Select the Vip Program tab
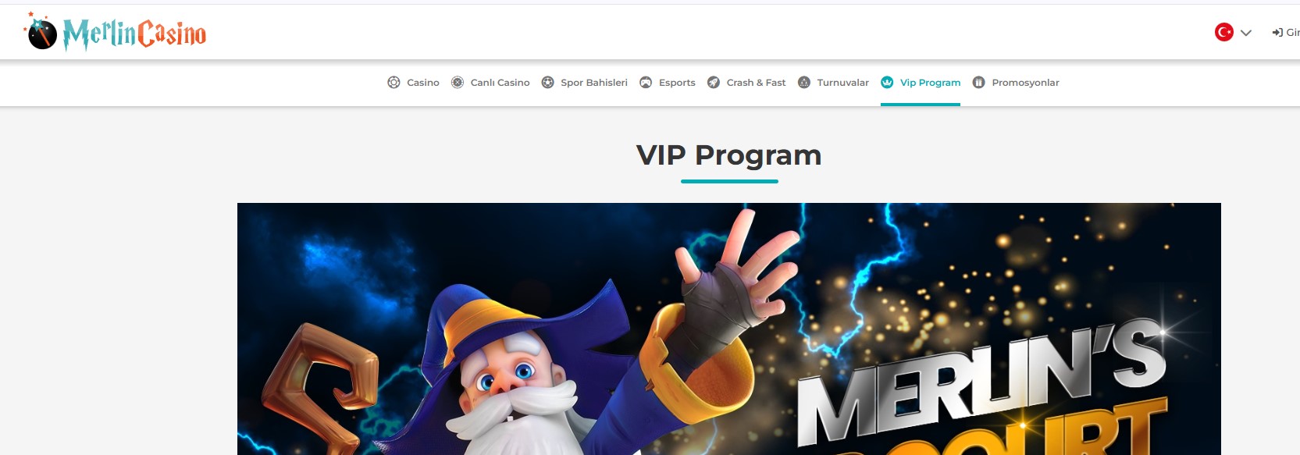 (930, 82)
